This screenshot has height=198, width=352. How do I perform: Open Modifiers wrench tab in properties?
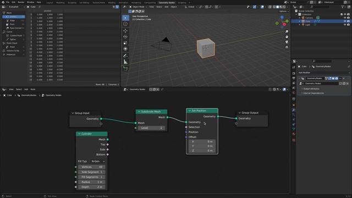(294, 110)
